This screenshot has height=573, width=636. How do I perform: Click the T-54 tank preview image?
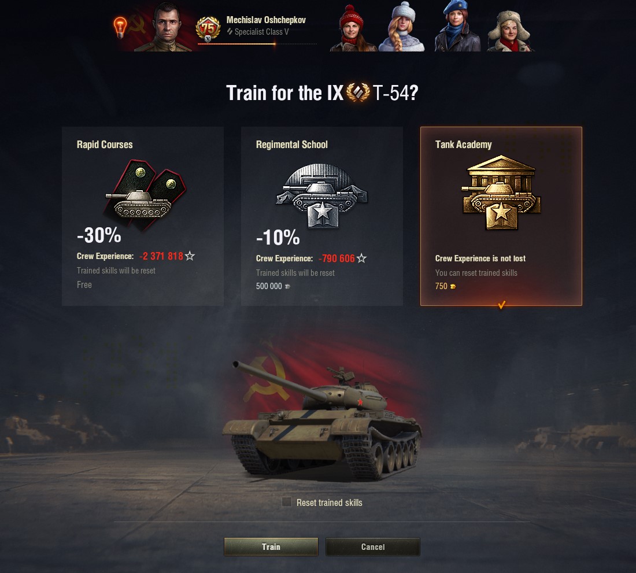[323, 420]
